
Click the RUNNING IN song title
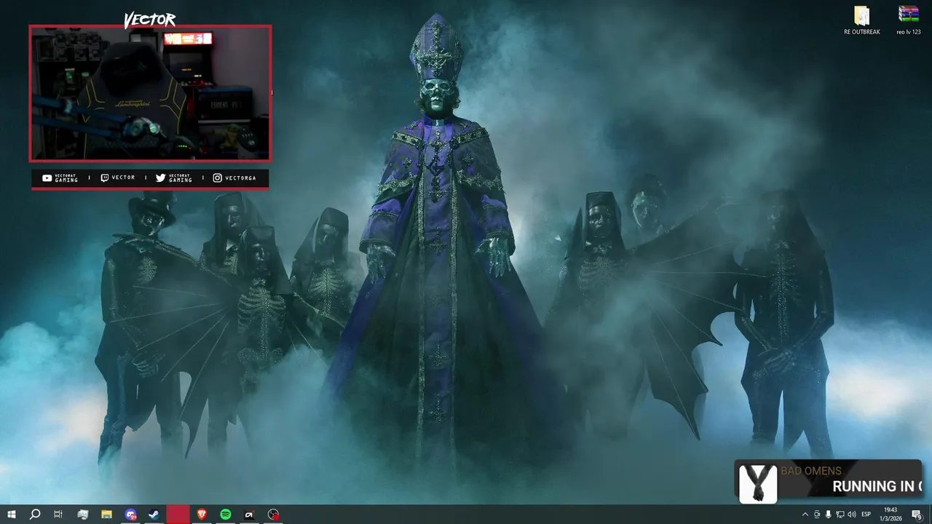(x=877, y=486)
